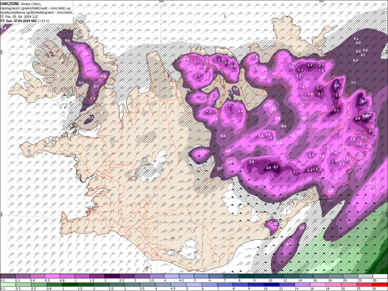Click top legend swatch between 0.4 and 0.5
Image resolution: width=388 pixels, height=291 pixels.
click(38, 276)
